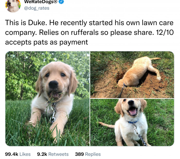Open photo of smiling puppy on leash
Viewport: 180px width, 159px height.
[132, 122]
